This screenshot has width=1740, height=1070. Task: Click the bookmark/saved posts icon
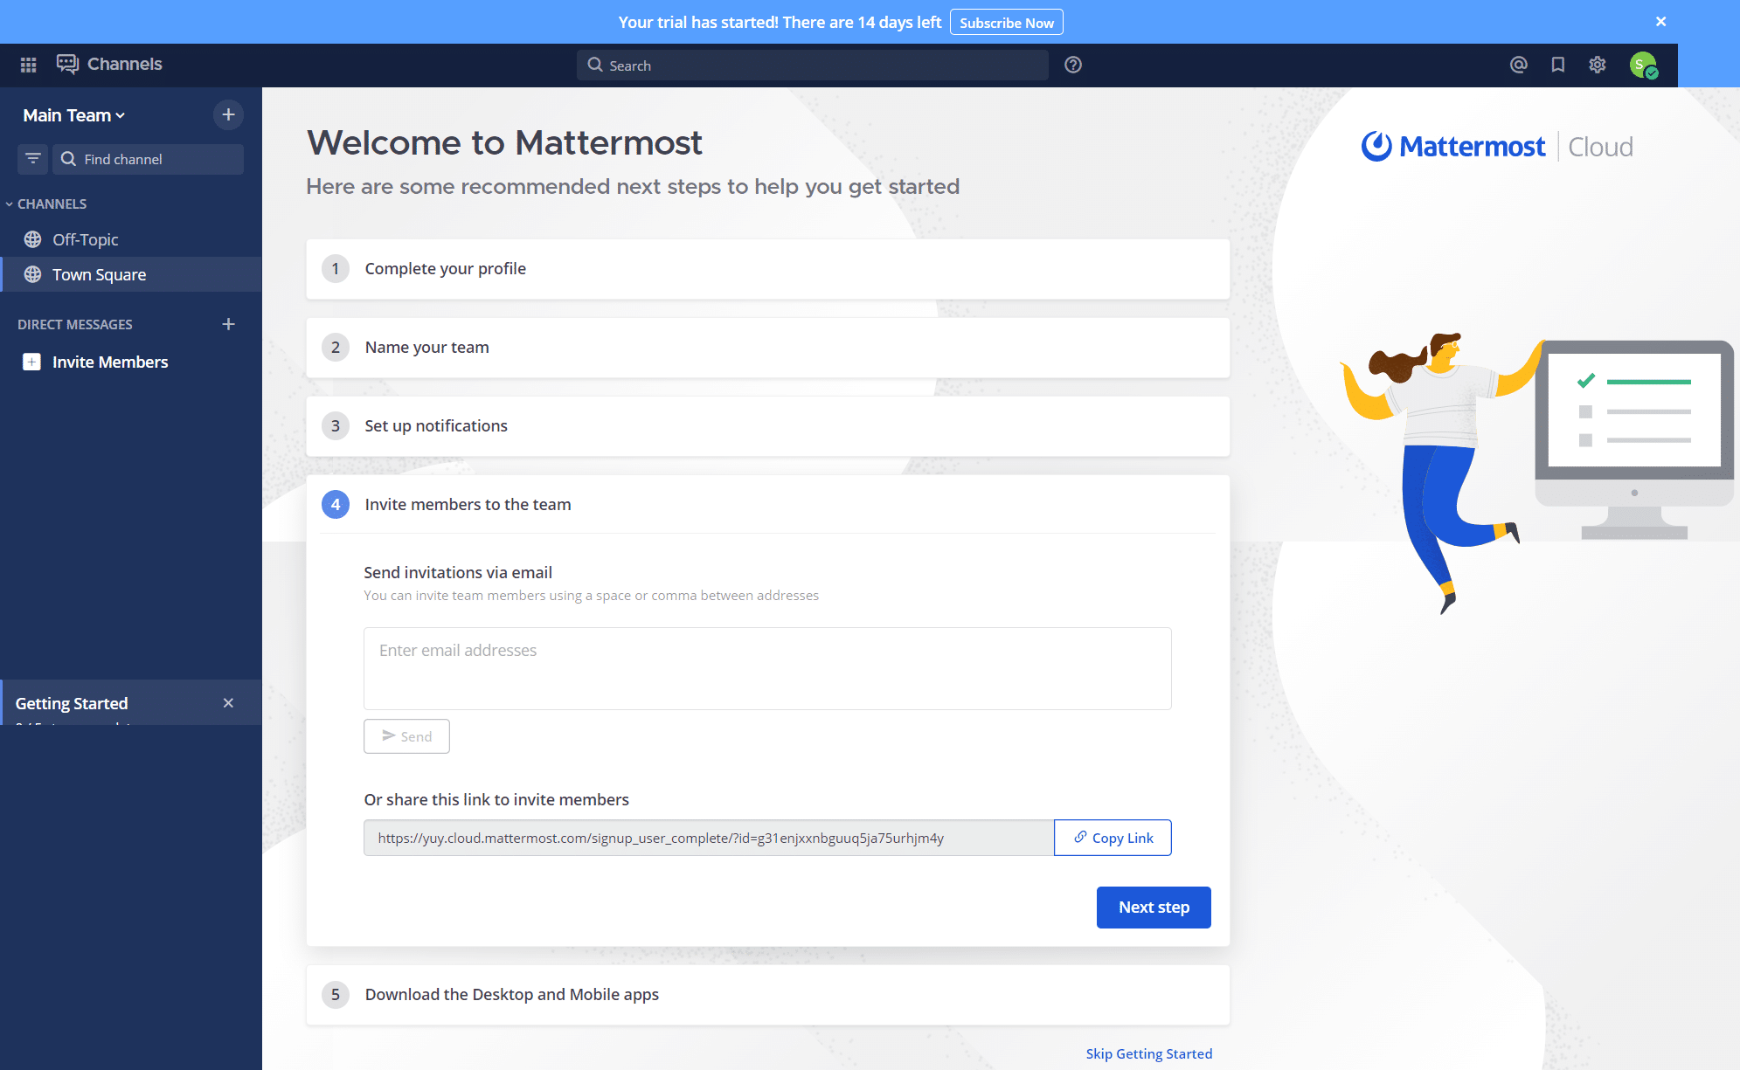1556,65
